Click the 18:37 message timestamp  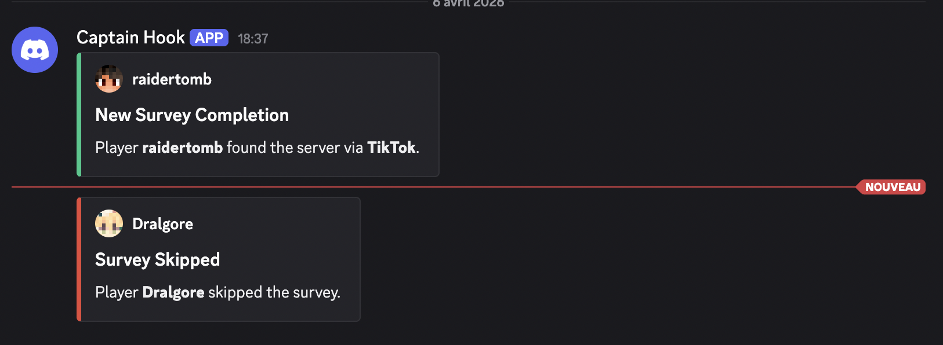253,39
